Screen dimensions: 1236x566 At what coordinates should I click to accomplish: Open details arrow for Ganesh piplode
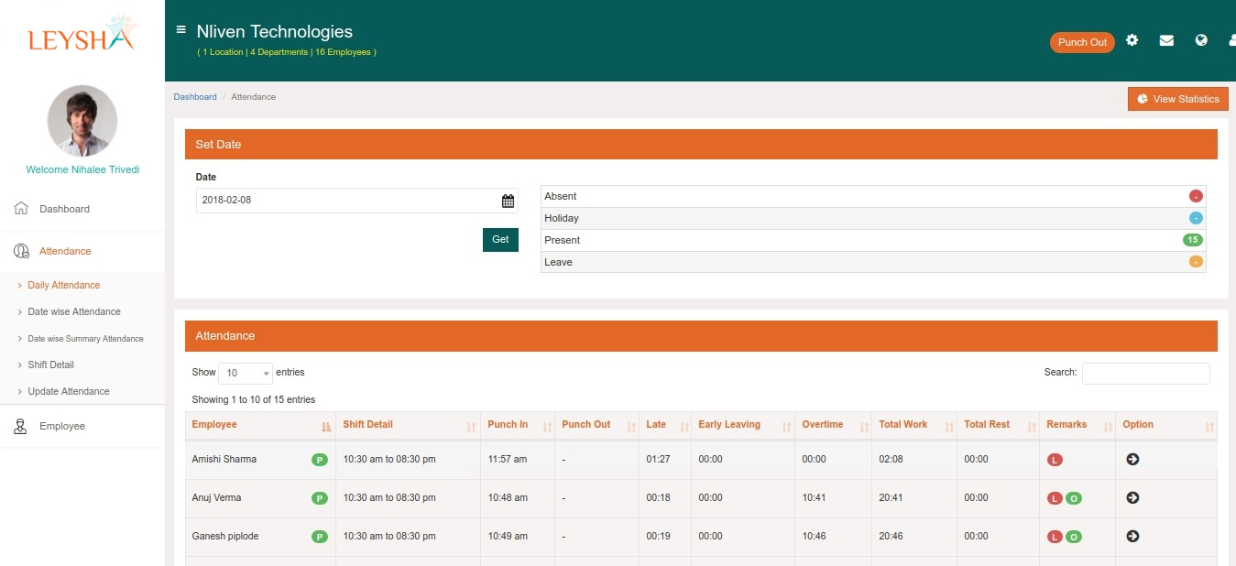pyautogui.click(x=1132, y=536)
